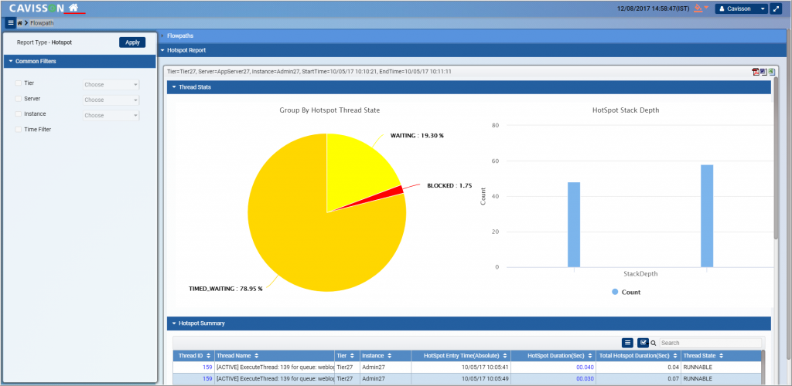The width and height of the screenshot is (792, 386).
Task: Click the Hotspot Summary search field
Action: 708,343
